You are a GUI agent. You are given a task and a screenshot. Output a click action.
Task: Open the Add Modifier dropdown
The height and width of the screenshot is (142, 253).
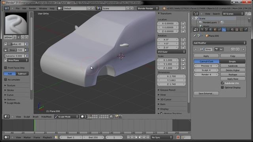(x=219, y=43)
